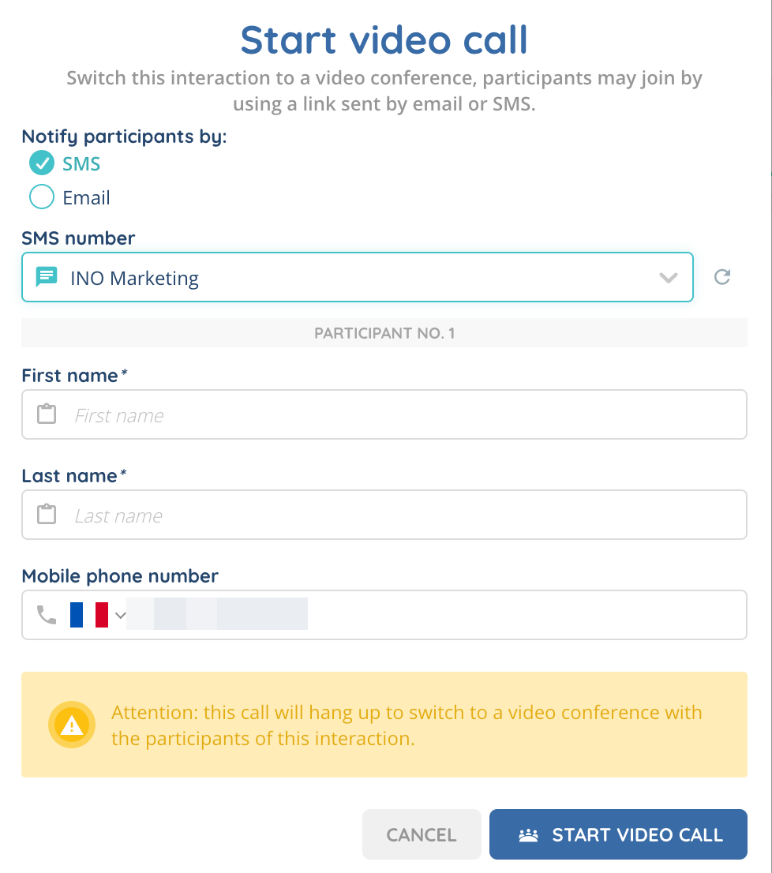The width and height of the screenshot is (772, 873).
Task: Click the Participant No. 1 header bar
Action: tap(384, 333)
